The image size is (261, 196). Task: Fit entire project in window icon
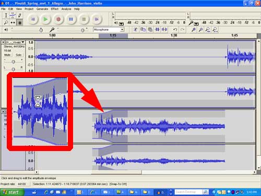pos(215,30)
